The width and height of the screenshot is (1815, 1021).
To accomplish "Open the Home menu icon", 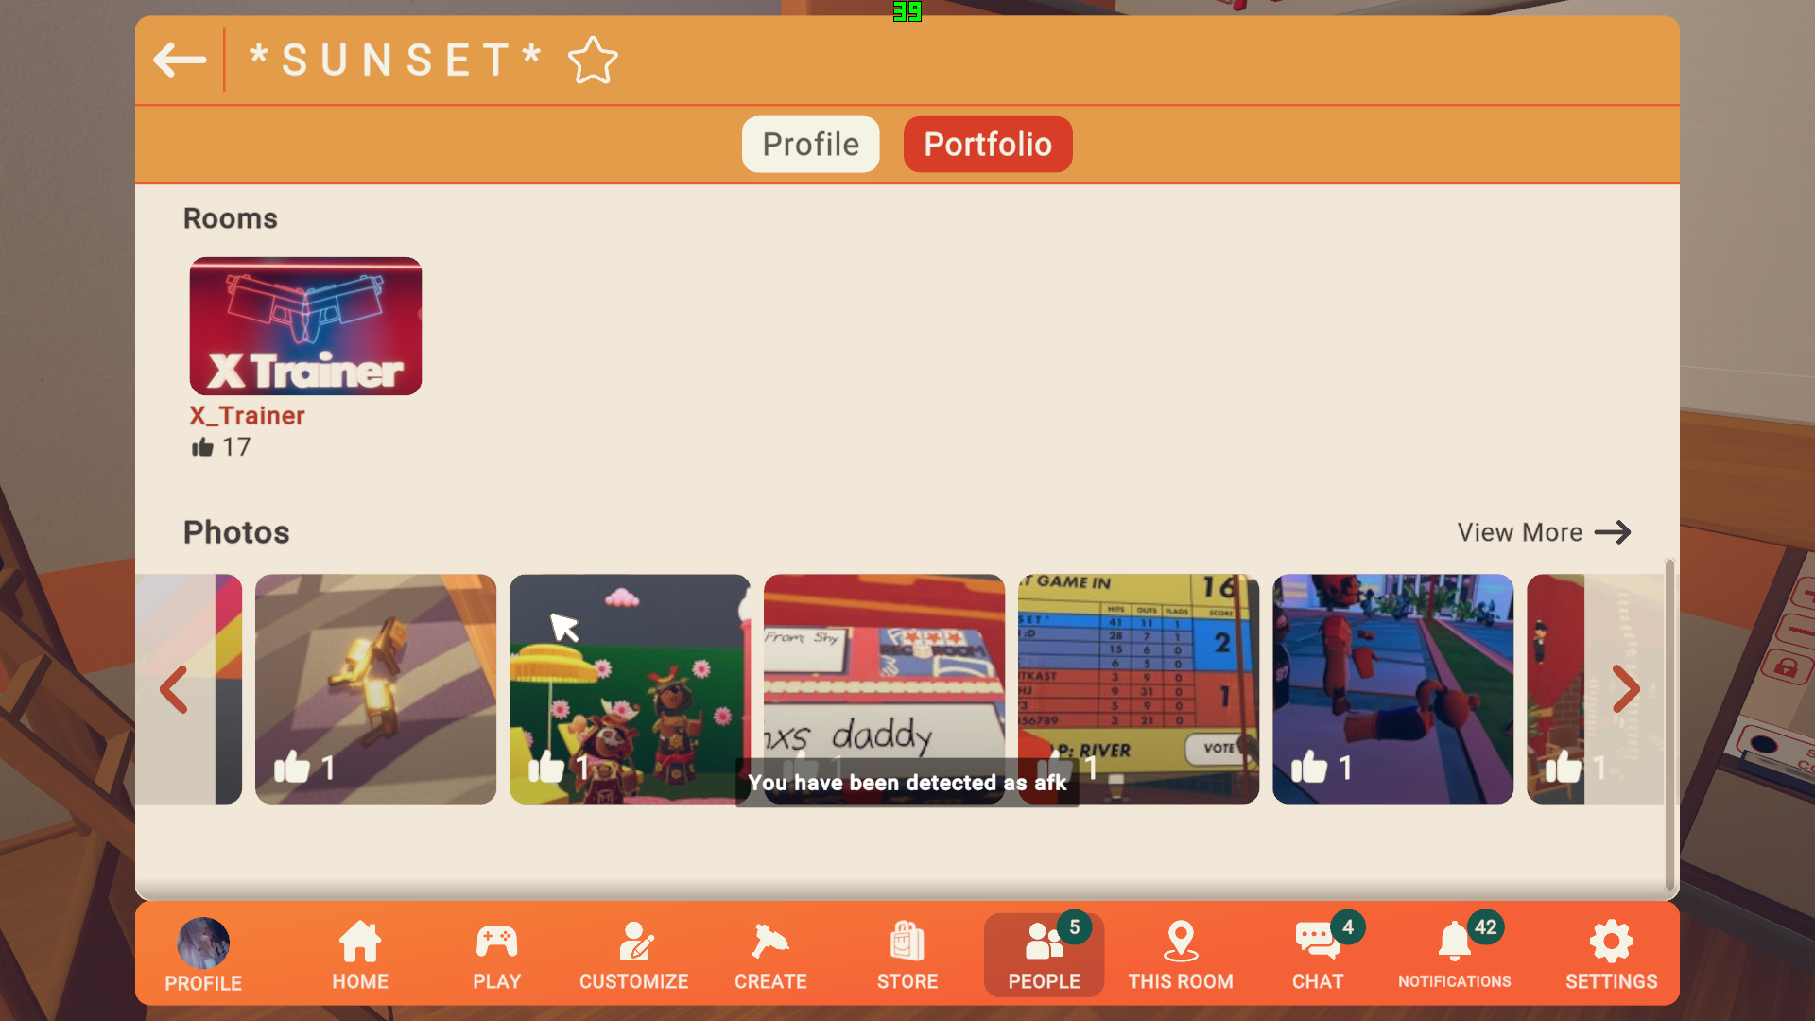I will click(360, 955).
